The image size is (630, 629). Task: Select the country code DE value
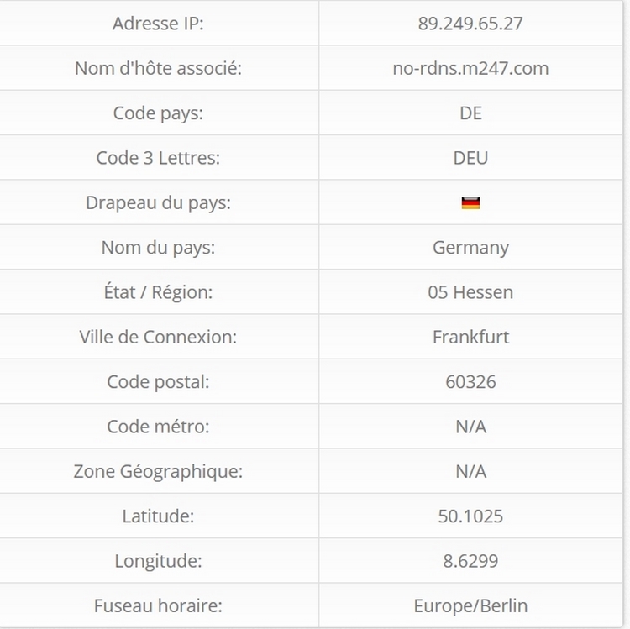[470, 113]
